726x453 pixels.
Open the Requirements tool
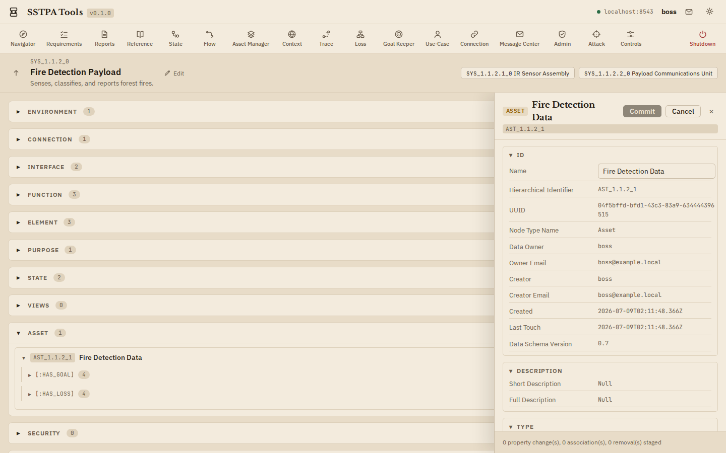[x=64, y=38]
